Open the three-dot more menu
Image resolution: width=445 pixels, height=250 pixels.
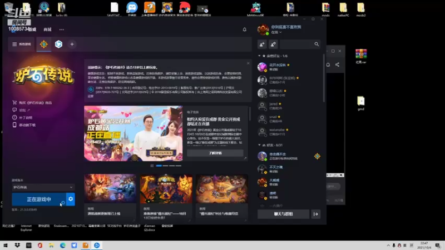(62, 29)
